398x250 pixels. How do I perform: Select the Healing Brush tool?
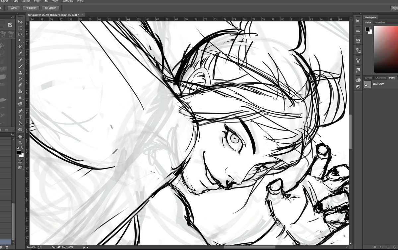20,60
